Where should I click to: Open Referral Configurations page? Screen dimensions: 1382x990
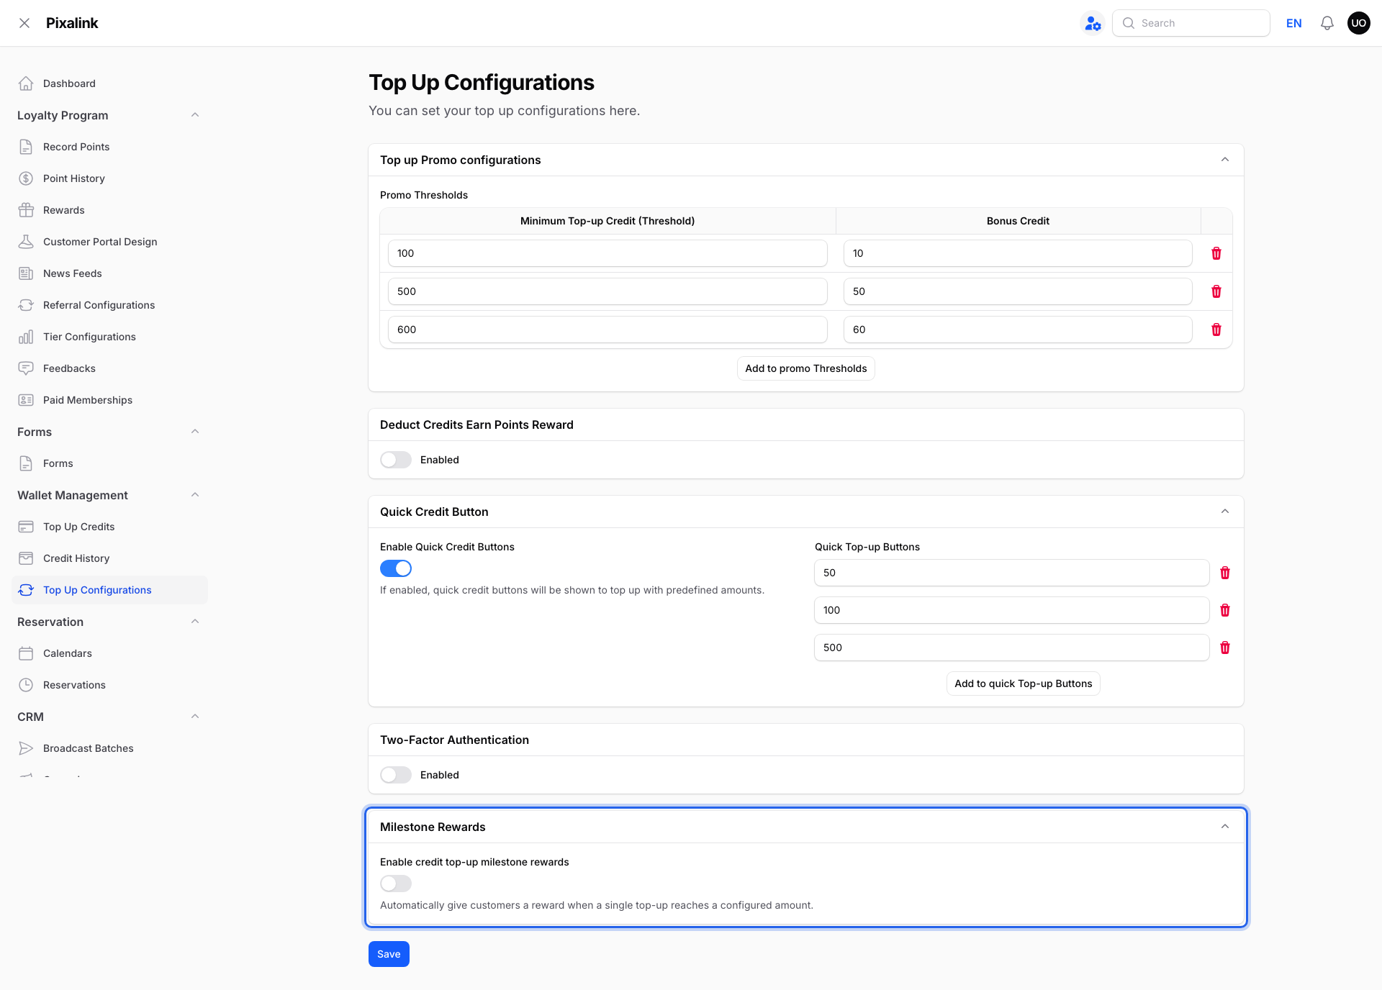[x=109, y=305]
